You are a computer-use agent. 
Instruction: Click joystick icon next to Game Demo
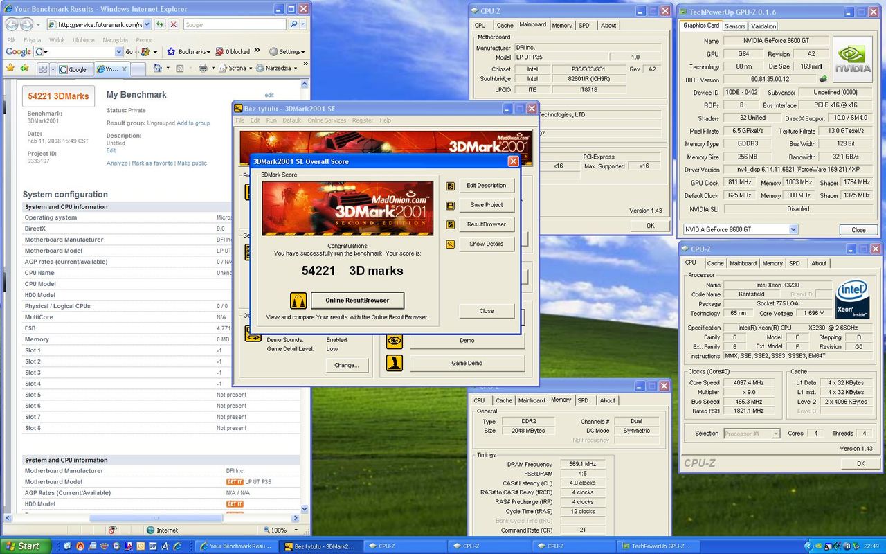[395, 363]
